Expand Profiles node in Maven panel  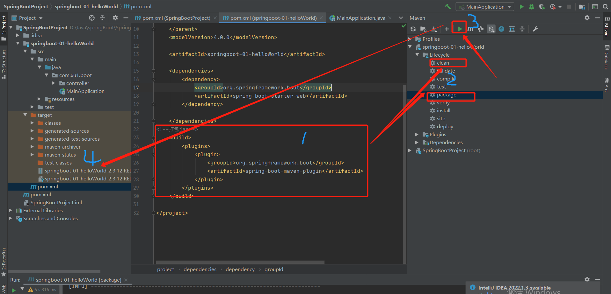point(410,39)
